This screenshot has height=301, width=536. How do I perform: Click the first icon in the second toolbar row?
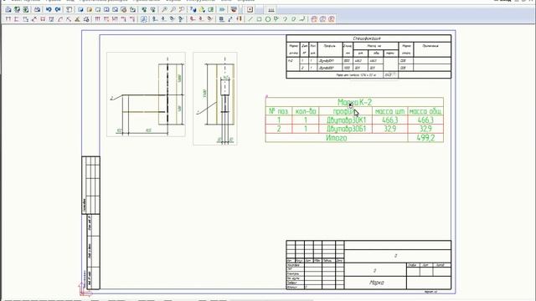pyautogui.click(x=8, y=19)
